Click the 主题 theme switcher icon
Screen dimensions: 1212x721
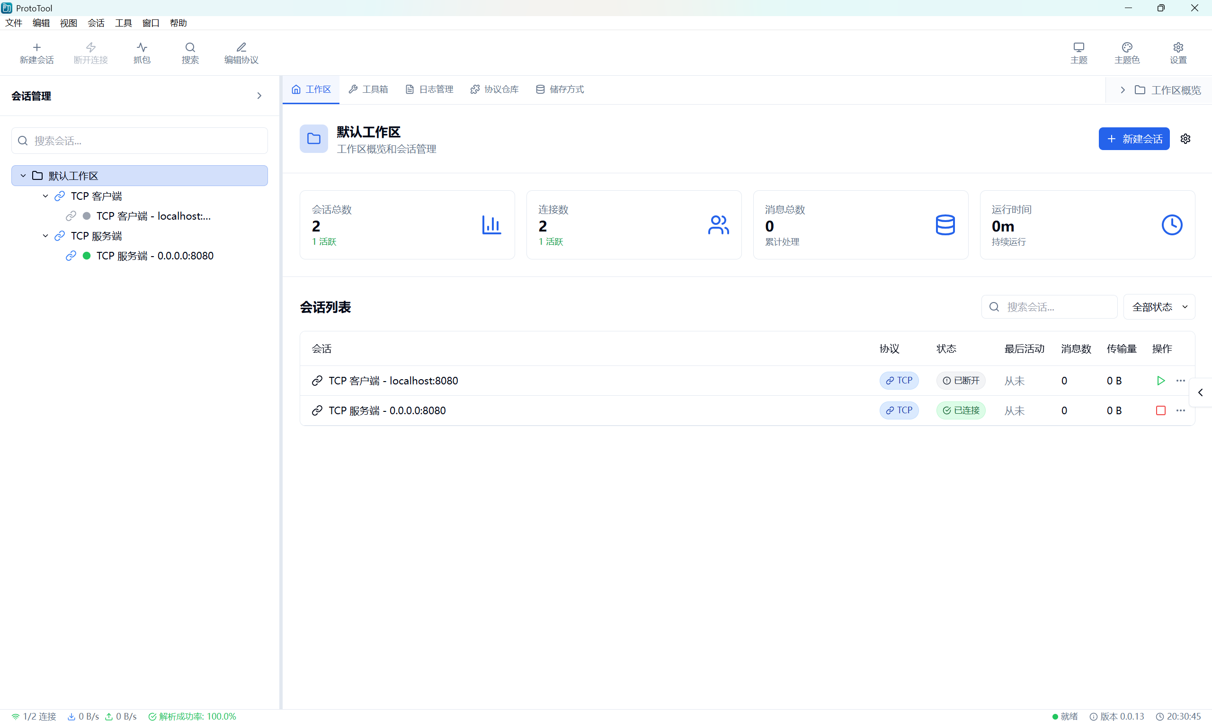pyautogui.click(x=1079, y=53)
